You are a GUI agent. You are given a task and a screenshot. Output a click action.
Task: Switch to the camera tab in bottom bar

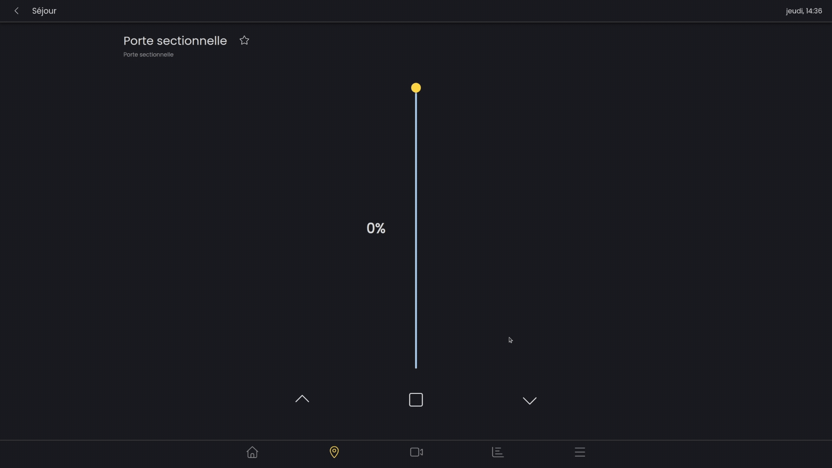coord(416,452)
